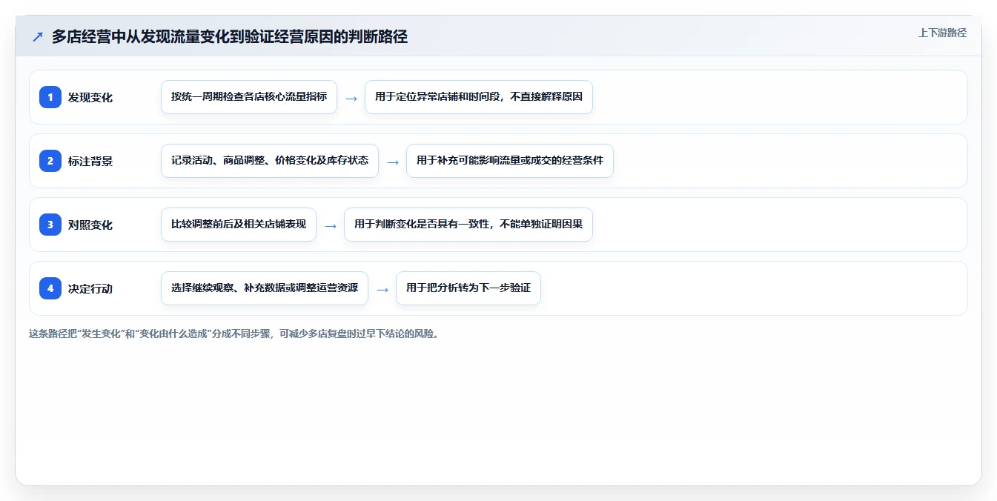997x501 pixels.
Task: Click the 选择继续观察、补充数据或调整运营资源 box
Action: coord(265,288)
